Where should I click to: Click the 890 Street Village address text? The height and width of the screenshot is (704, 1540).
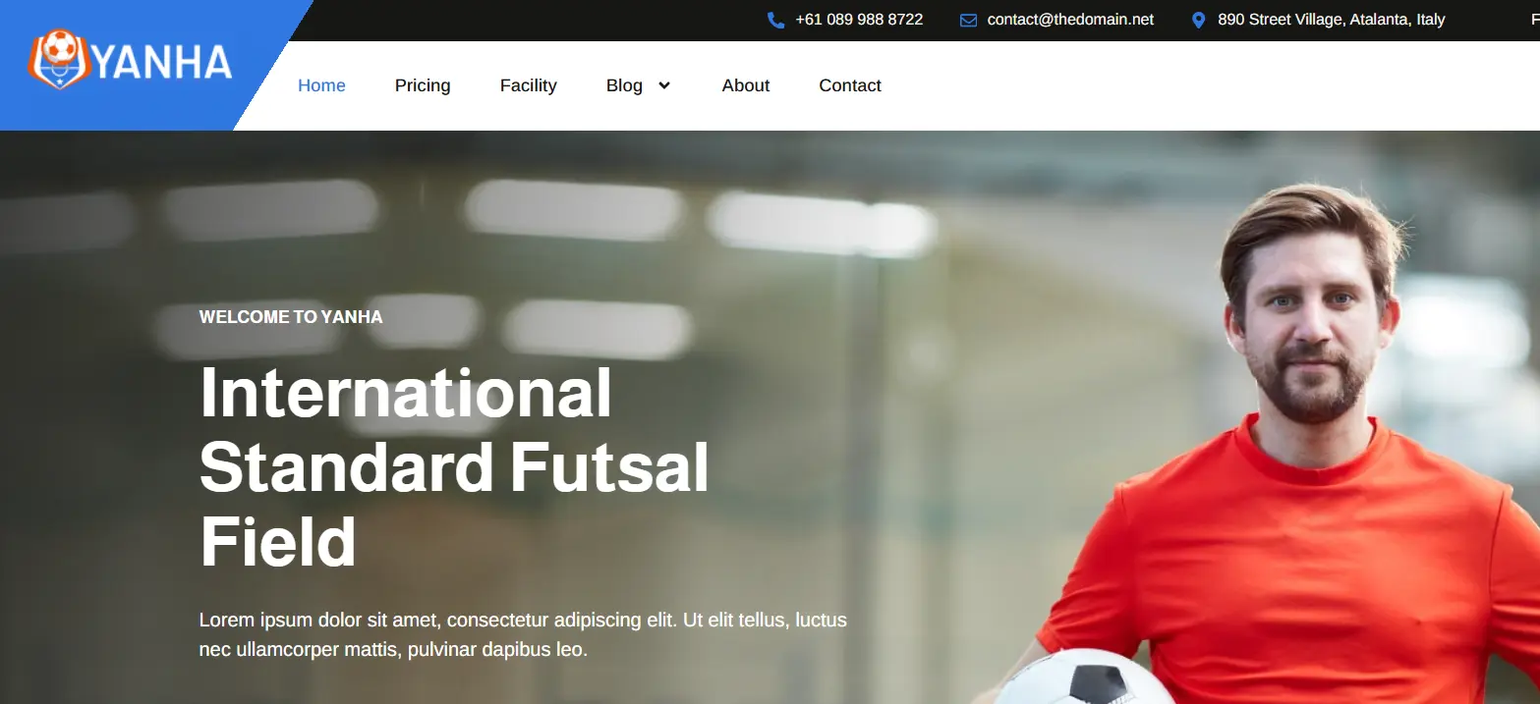click(1332, 20)
